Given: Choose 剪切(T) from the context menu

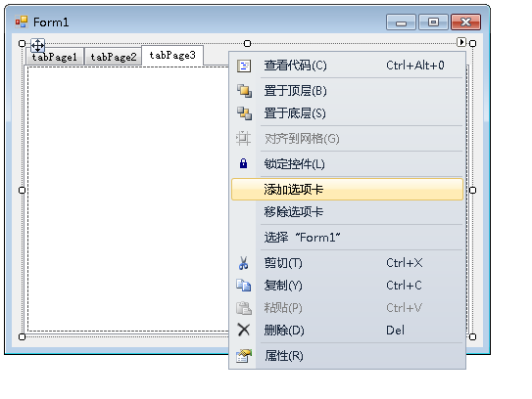Looking at the screenshot, I should [347, 263].
